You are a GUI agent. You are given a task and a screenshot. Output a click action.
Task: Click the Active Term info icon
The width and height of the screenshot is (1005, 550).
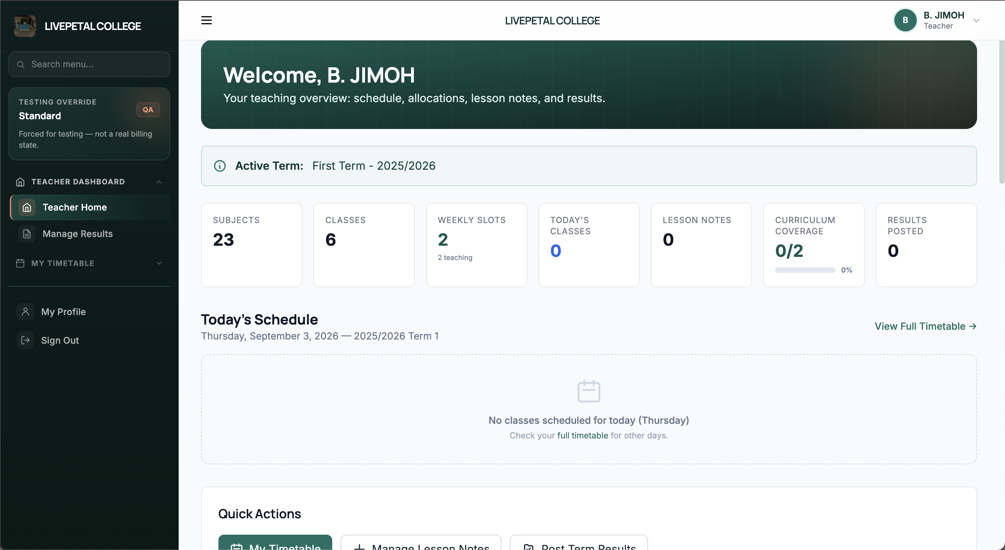(219, 166)
